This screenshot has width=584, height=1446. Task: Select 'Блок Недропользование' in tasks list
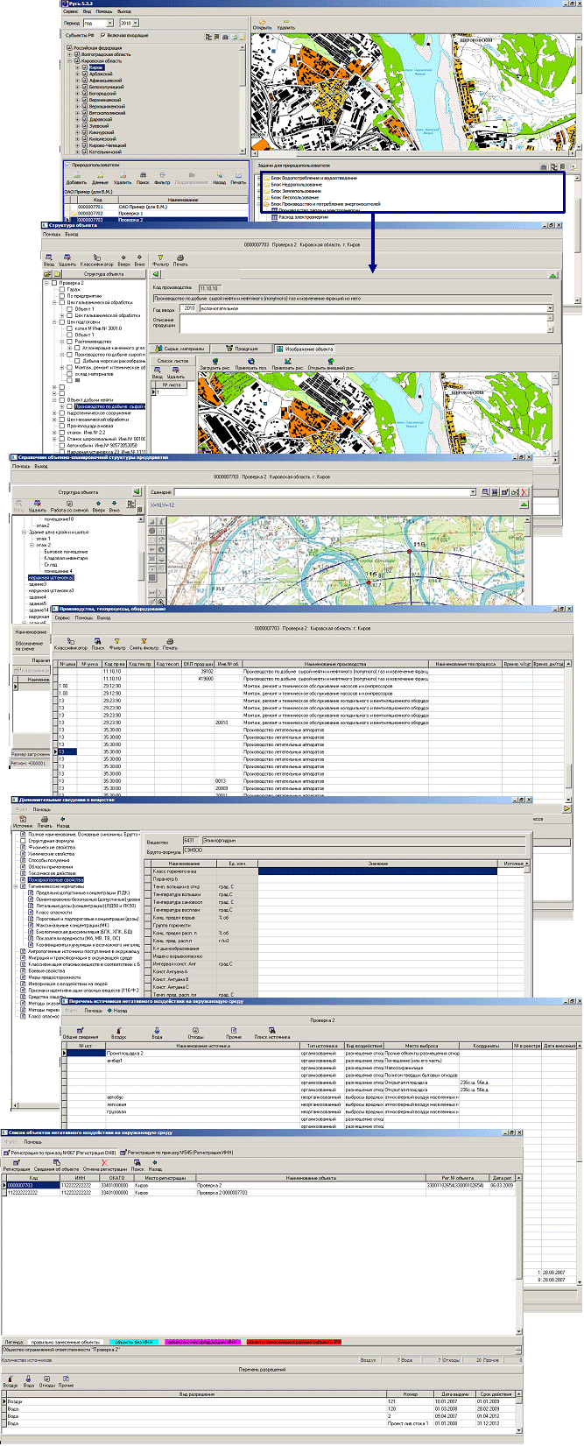tap(296, 185)
